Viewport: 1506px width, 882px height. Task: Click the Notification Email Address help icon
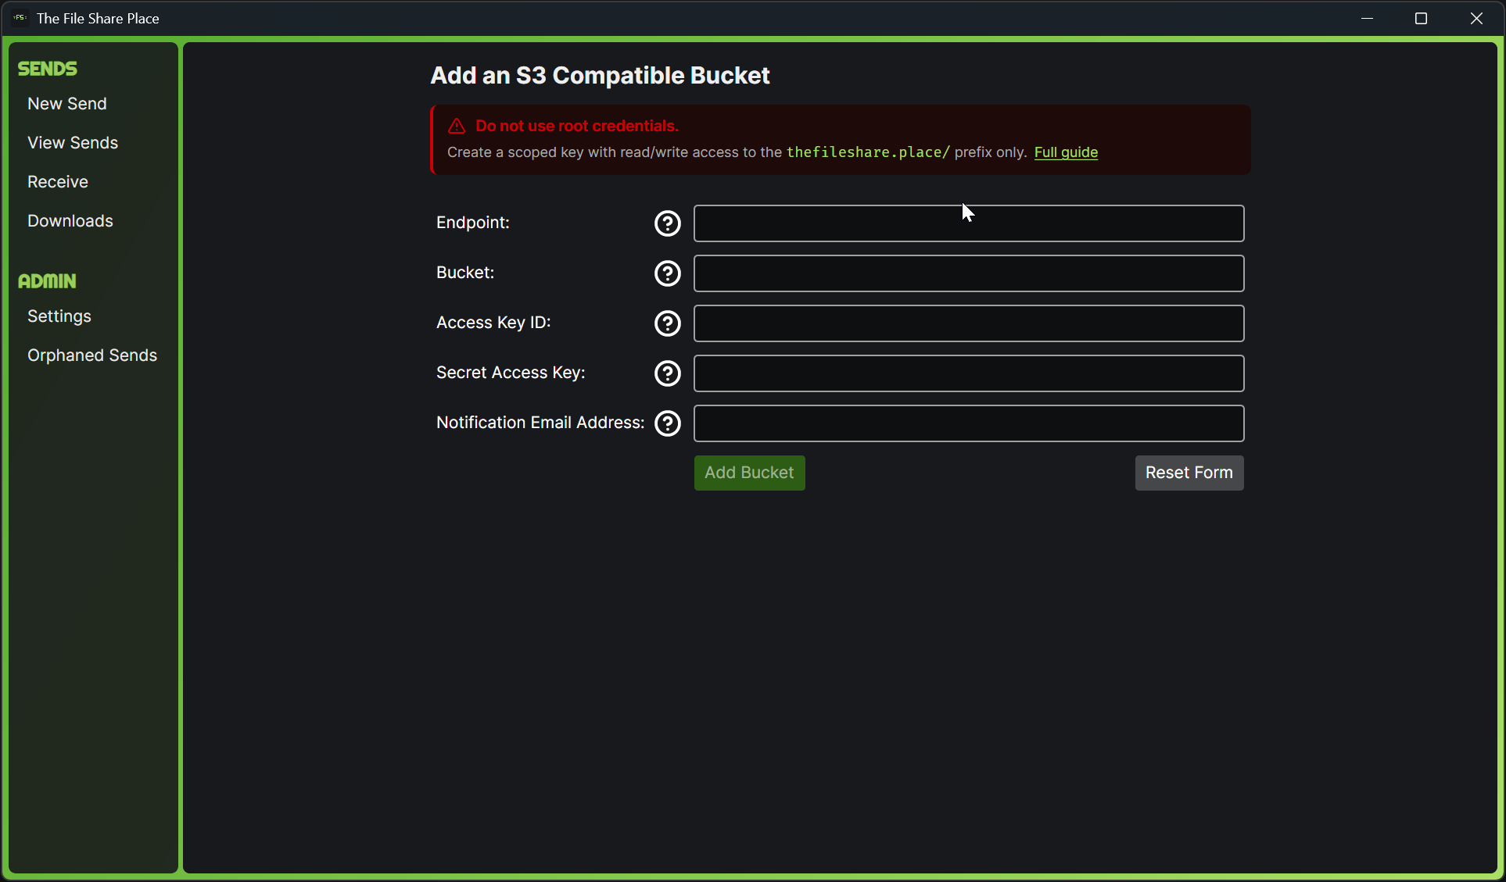click(667, 423)
